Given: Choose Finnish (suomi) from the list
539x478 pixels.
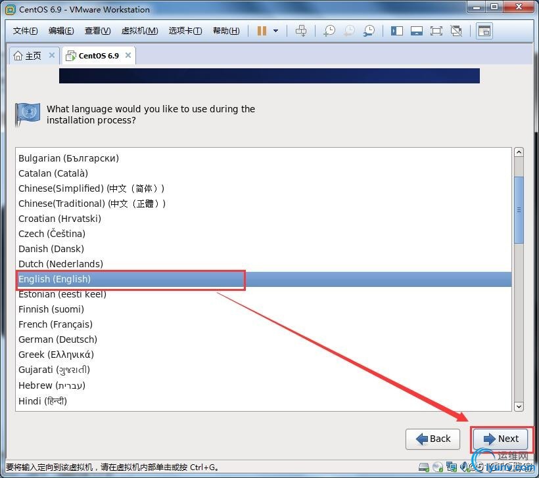Looking at the screenshot, I should [x=264, y=309].
